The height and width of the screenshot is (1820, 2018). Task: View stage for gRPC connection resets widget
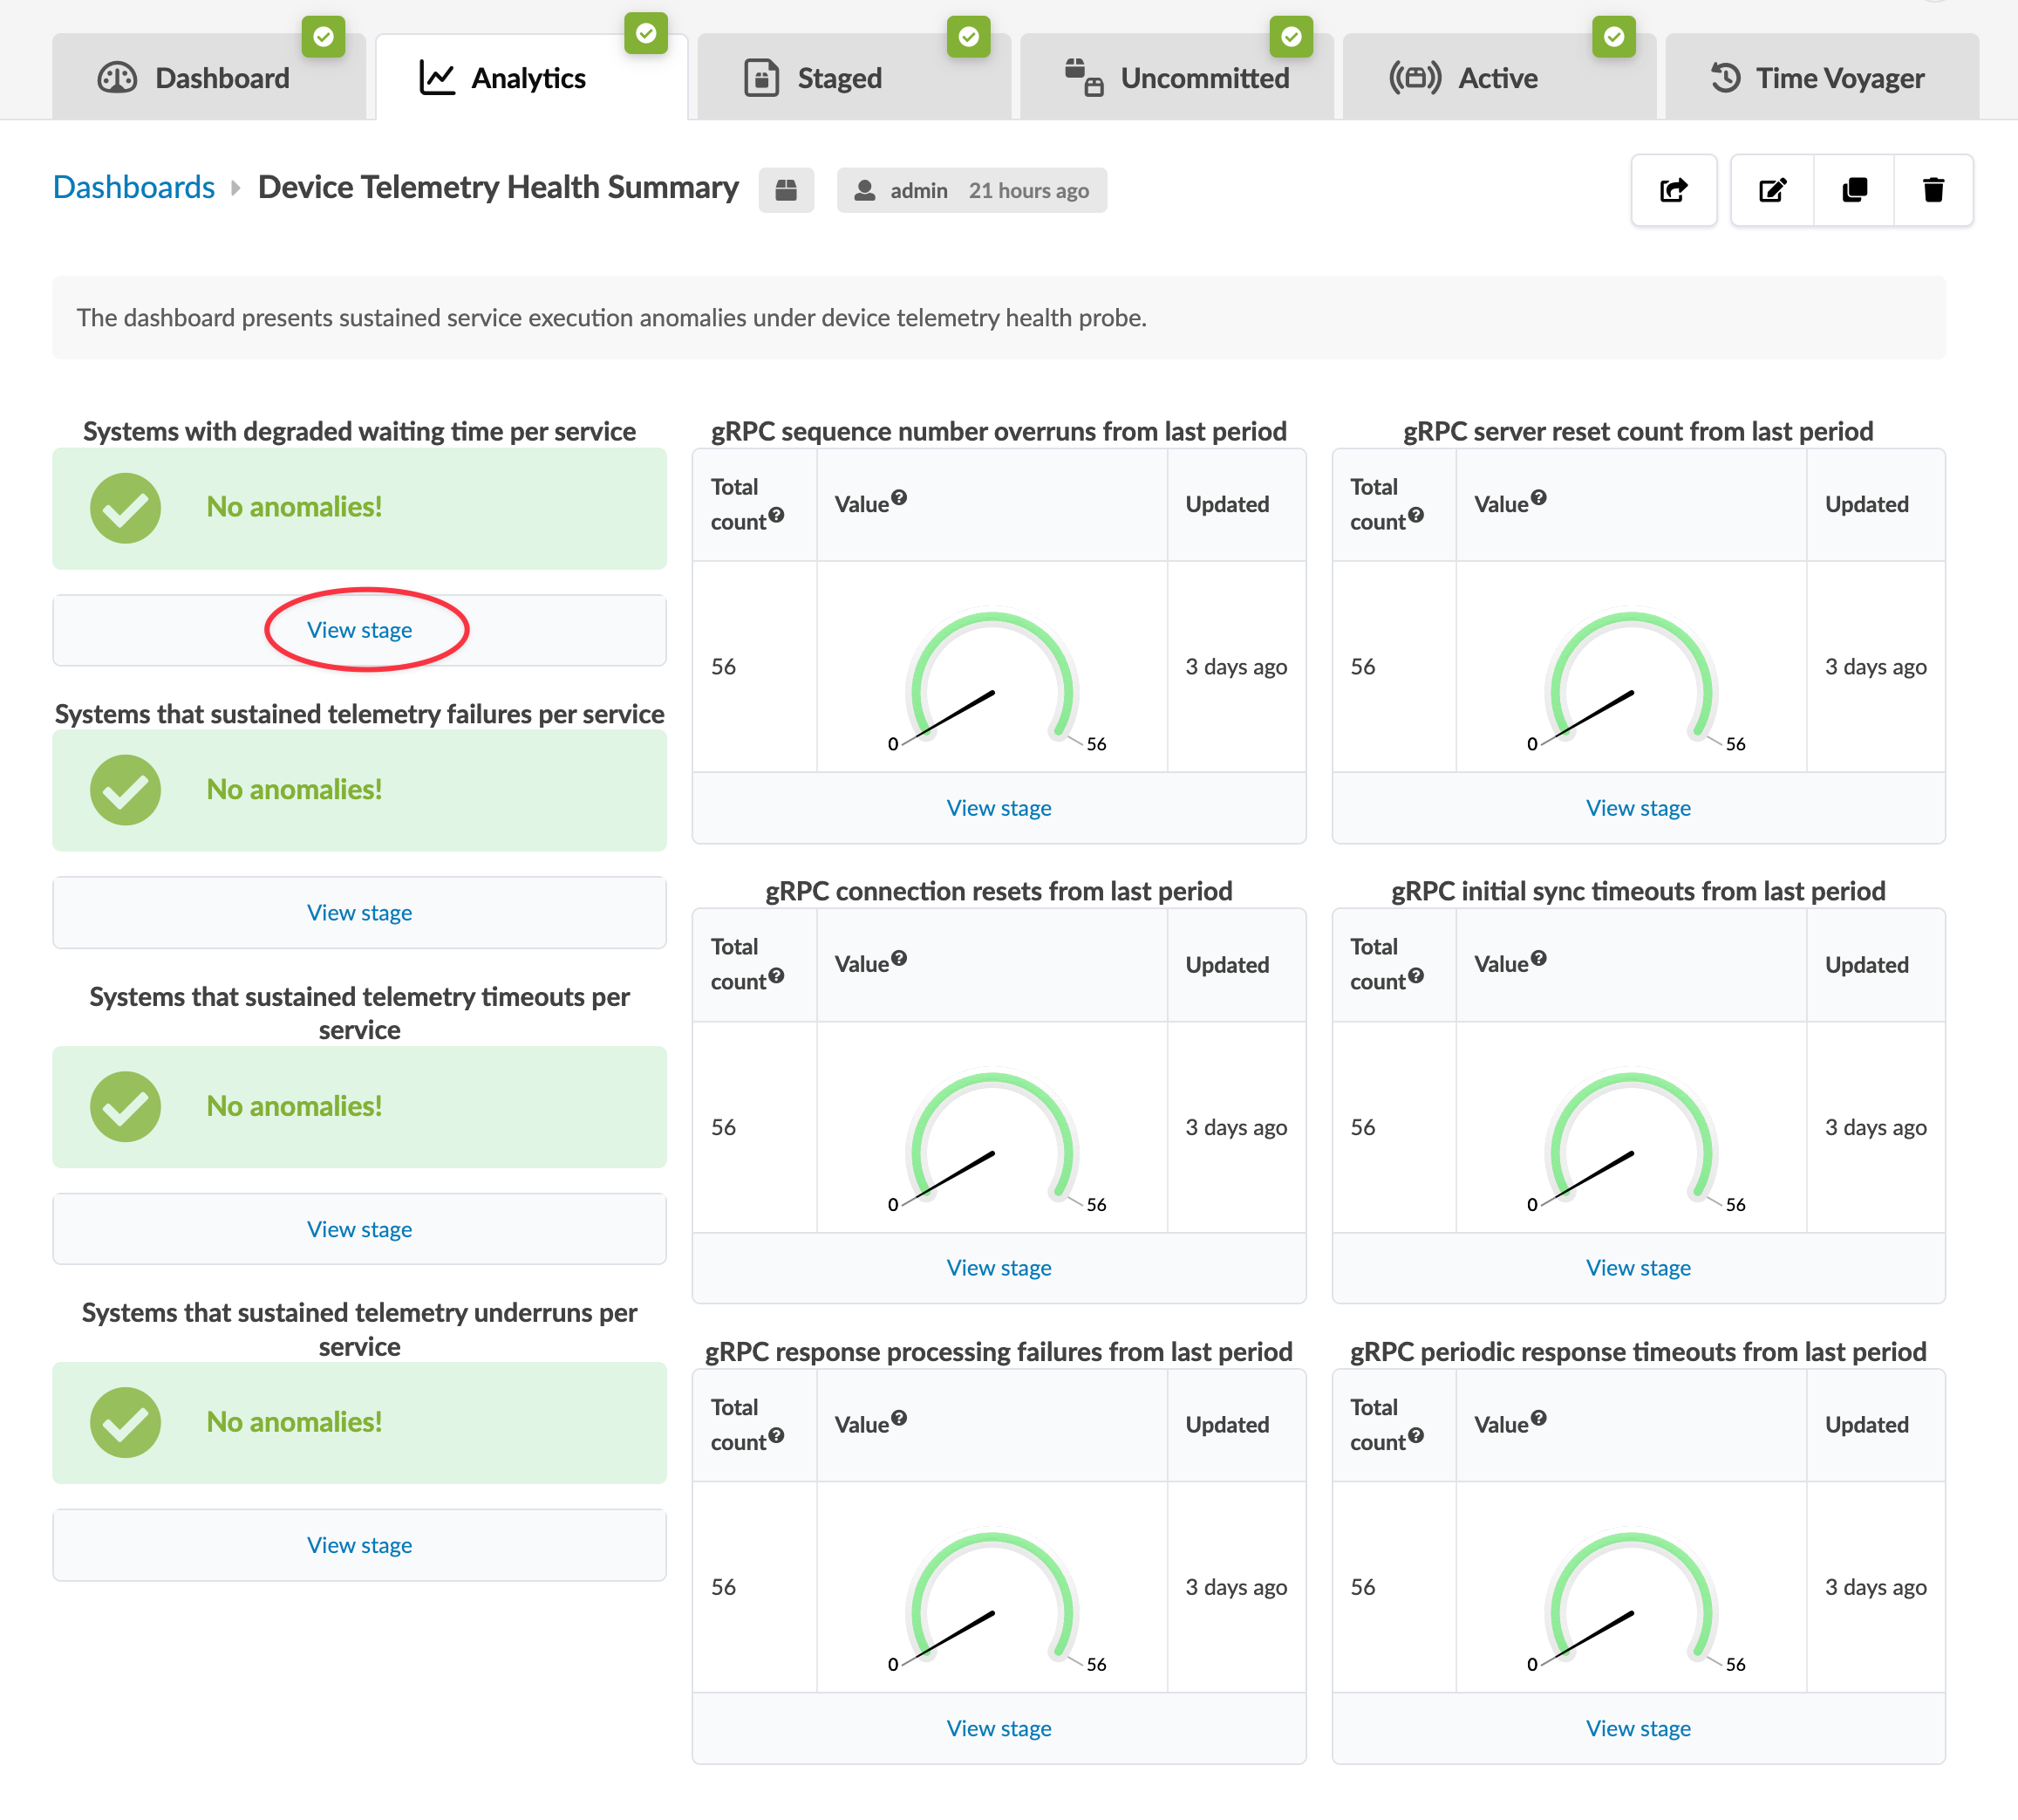(998, 1267)
